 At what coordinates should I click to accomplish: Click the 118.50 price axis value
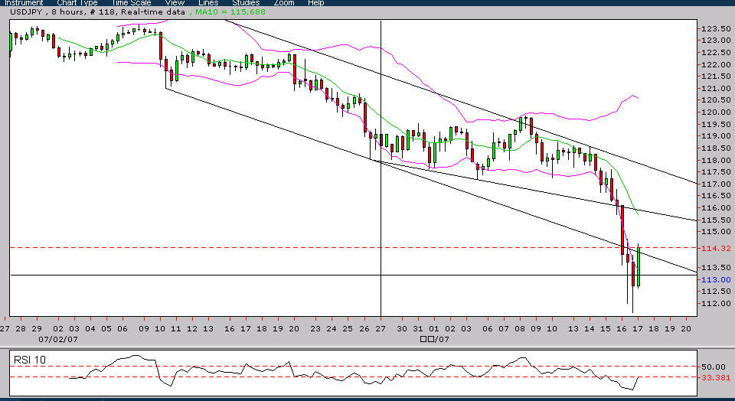(715, 148)
